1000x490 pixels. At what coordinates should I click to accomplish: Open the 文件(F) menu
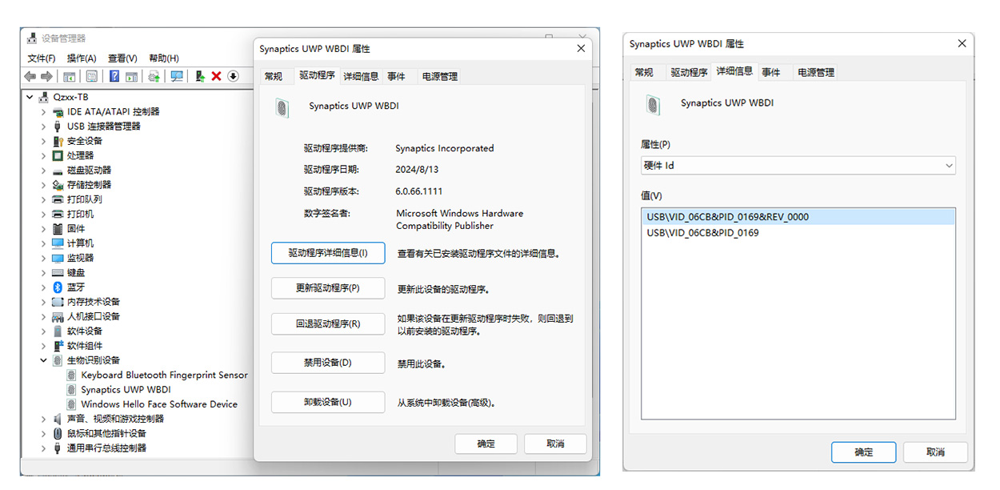(41, 58)
